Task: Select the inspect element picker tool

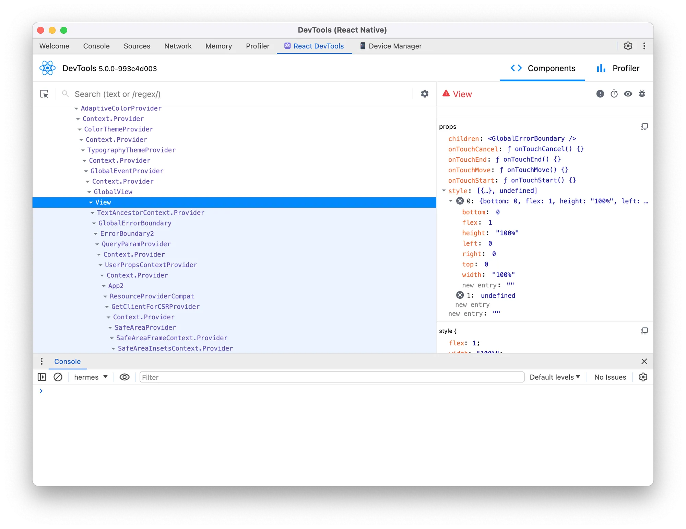Action: click(x=44, y=94)
